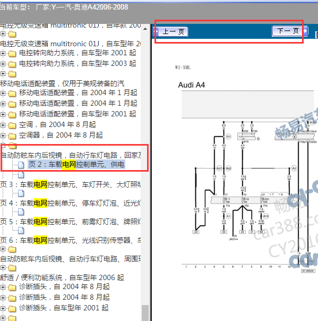Expand 空调器，自 2004 年 8 月起 node
This screenshot has width=318, height=321.
point(3,136)
